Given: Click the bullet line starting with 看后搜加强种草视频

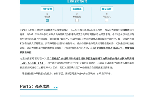Looking at the screenshot, I should pos(66,74).
